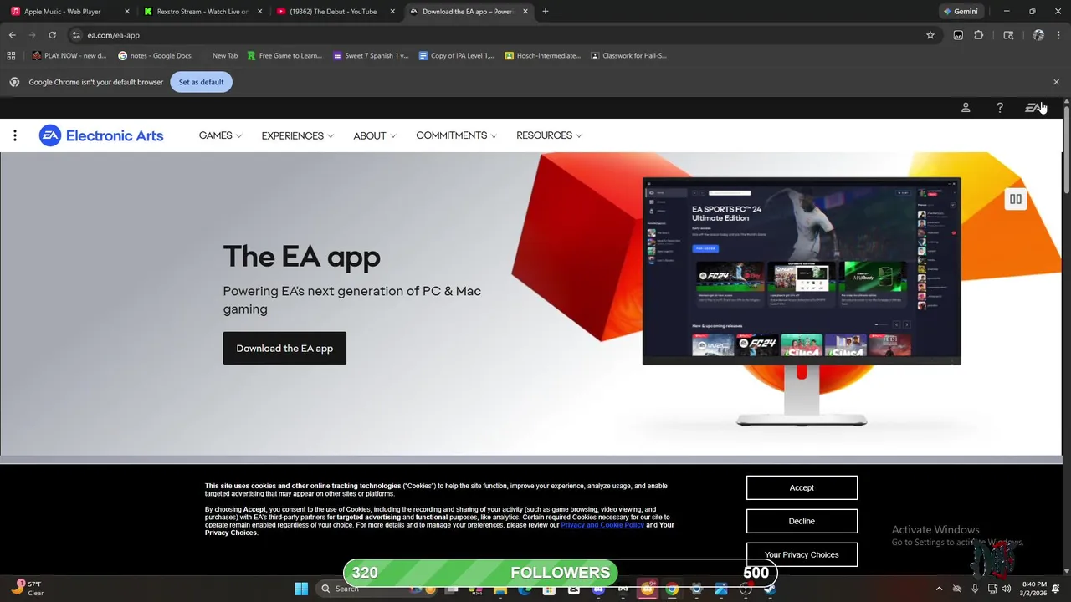Open the Chrome extensions puzzle icon
This screenshot has width=1071, height=602.
(978, 35)
